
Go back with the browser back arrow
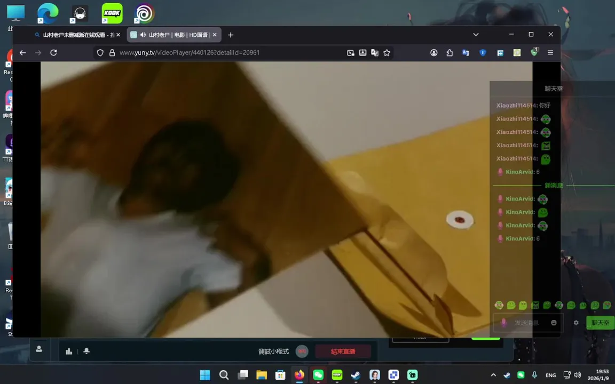click(x=23, y=52)
